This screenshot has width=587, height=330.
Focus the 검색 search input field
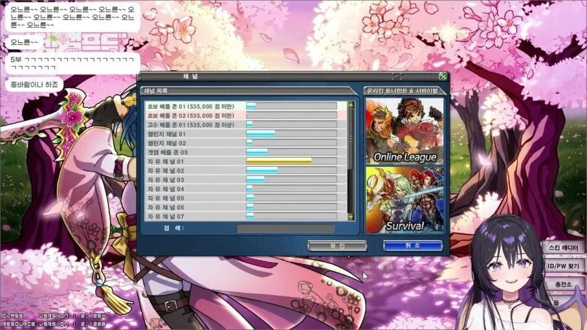pos(286,228)
